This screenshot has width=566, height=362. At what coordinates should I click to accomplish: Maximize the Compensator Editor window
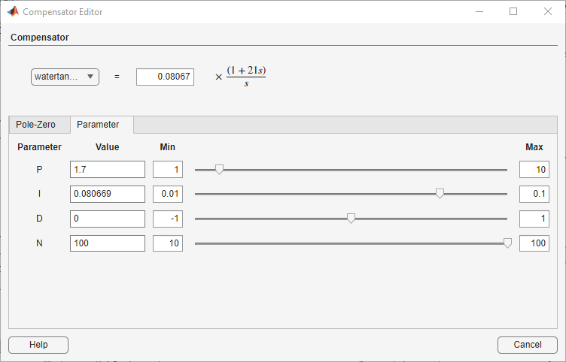pyautogui.click(x=513, y=11)
